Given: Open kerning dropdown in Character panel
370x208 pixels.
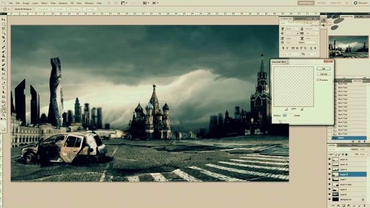Looking at the screenshot, I should (x=297, y=34).
